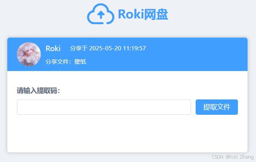Click the 网盘 characters in the logo
Screen dimensions: 256x162
[156, 14]
